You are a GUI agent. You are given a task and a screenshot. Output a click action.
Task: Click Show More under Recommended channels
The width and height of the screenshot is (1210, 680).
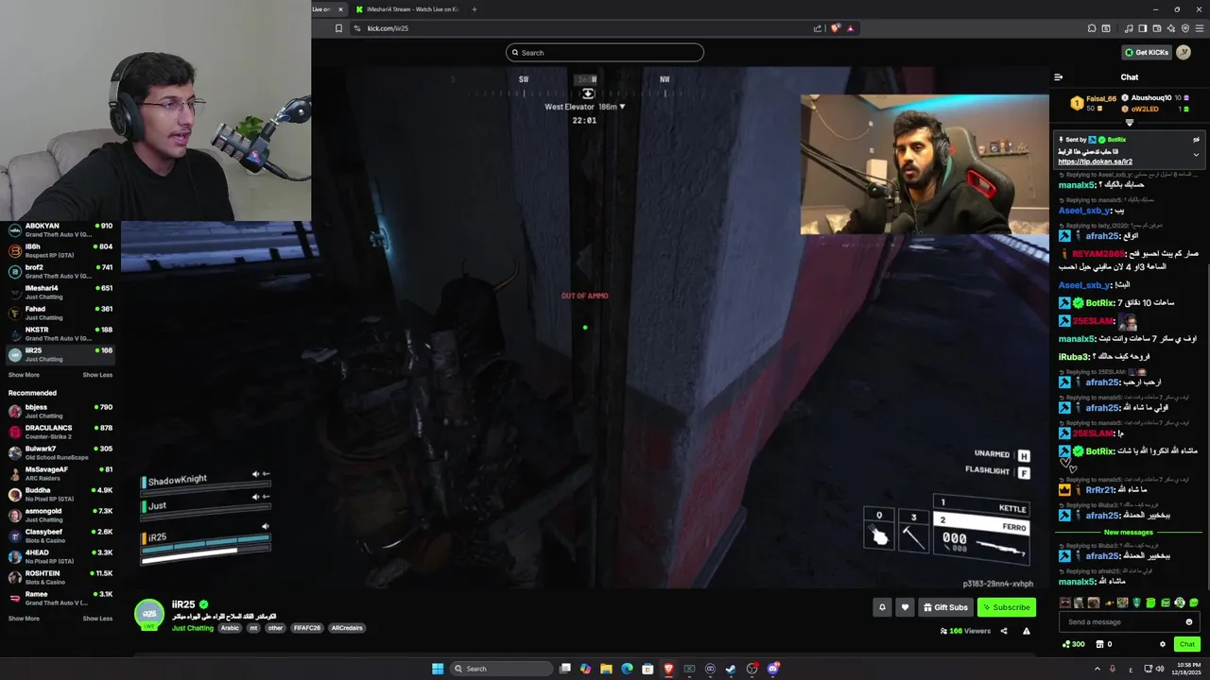click(24, 619)
